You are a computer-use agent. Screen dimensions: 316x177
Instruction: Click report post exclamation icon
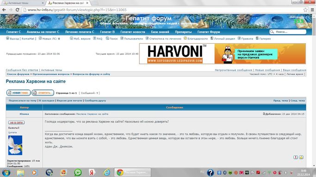click(x=296, y=157)
